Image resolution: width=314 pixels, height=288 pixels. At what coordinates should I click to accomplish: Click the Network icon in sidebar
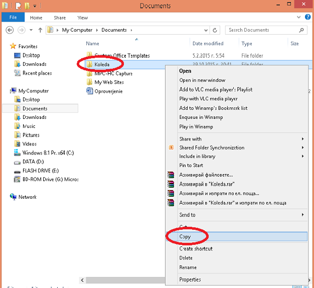tap(27, 197)
